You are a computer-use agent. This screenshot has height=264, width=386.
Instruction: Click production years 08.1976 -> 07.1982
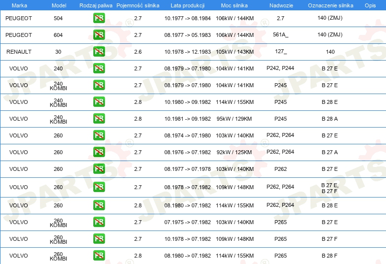pyautogui.click(x=188, y=152)
